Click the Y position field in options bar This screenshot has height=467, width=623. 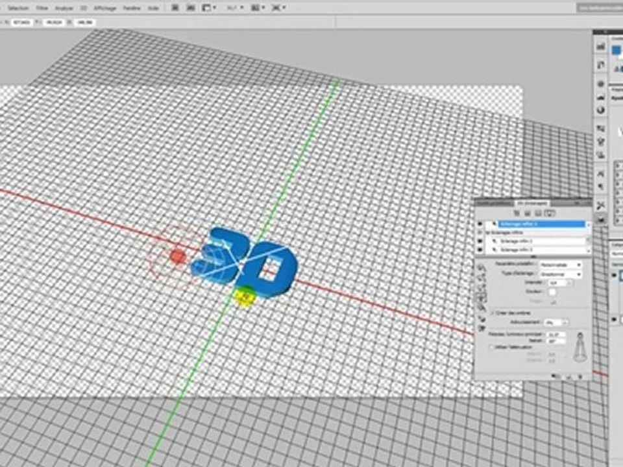coord(54,23)
